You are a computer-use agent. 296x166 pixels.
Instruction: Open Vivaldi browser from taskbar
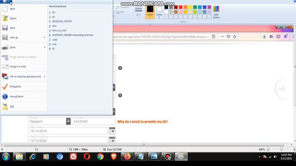(x=73, y=157)
